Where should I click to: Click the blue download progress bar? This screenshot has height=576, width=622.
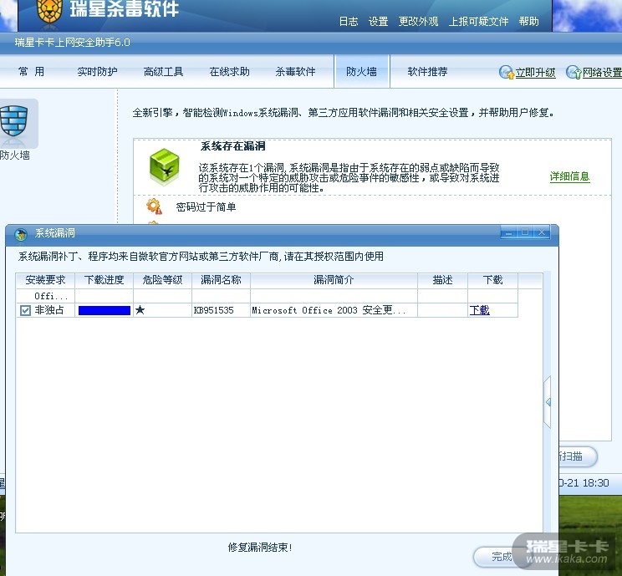pos(105,311)
